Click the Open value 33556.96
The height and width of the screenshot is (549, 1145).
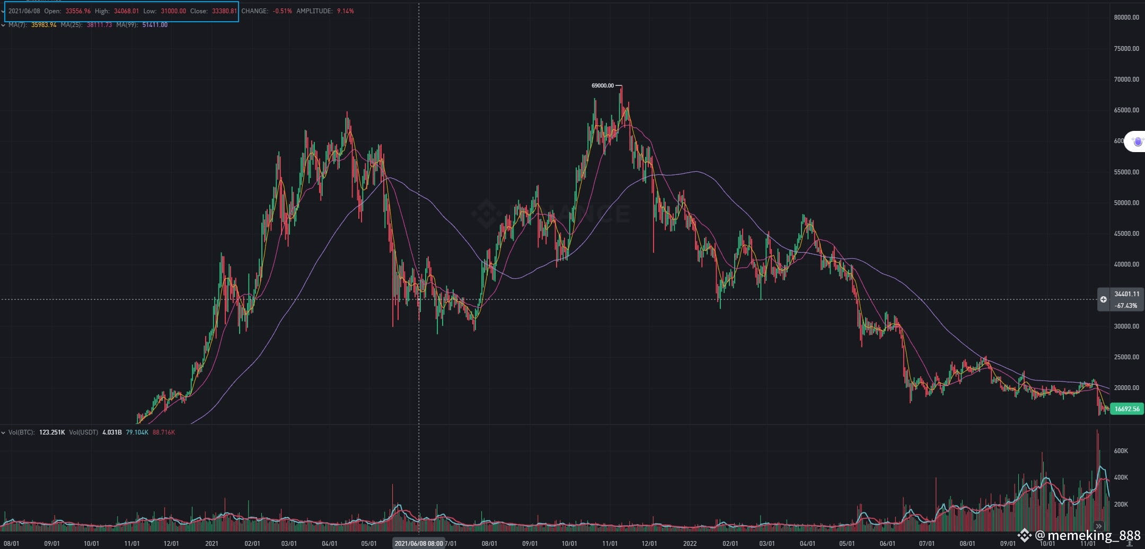78,11
